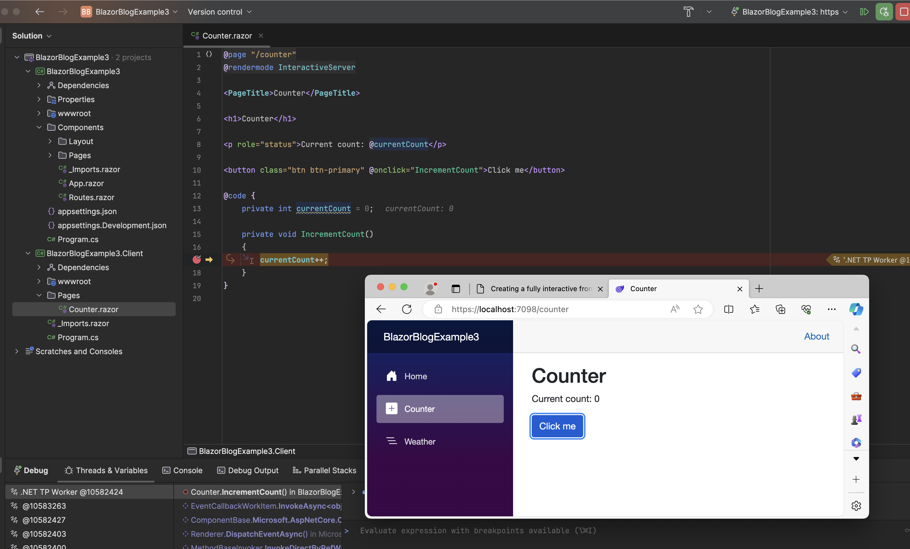Click the Click me button
Screen dimensions: 910x549
(557, 426)
